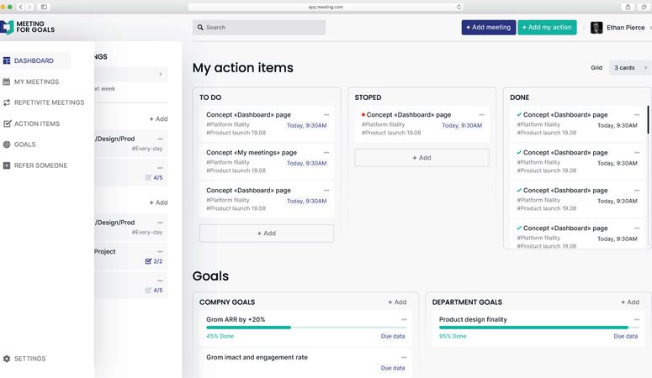Click upper + Add in meetings panel

click(158, 118)
